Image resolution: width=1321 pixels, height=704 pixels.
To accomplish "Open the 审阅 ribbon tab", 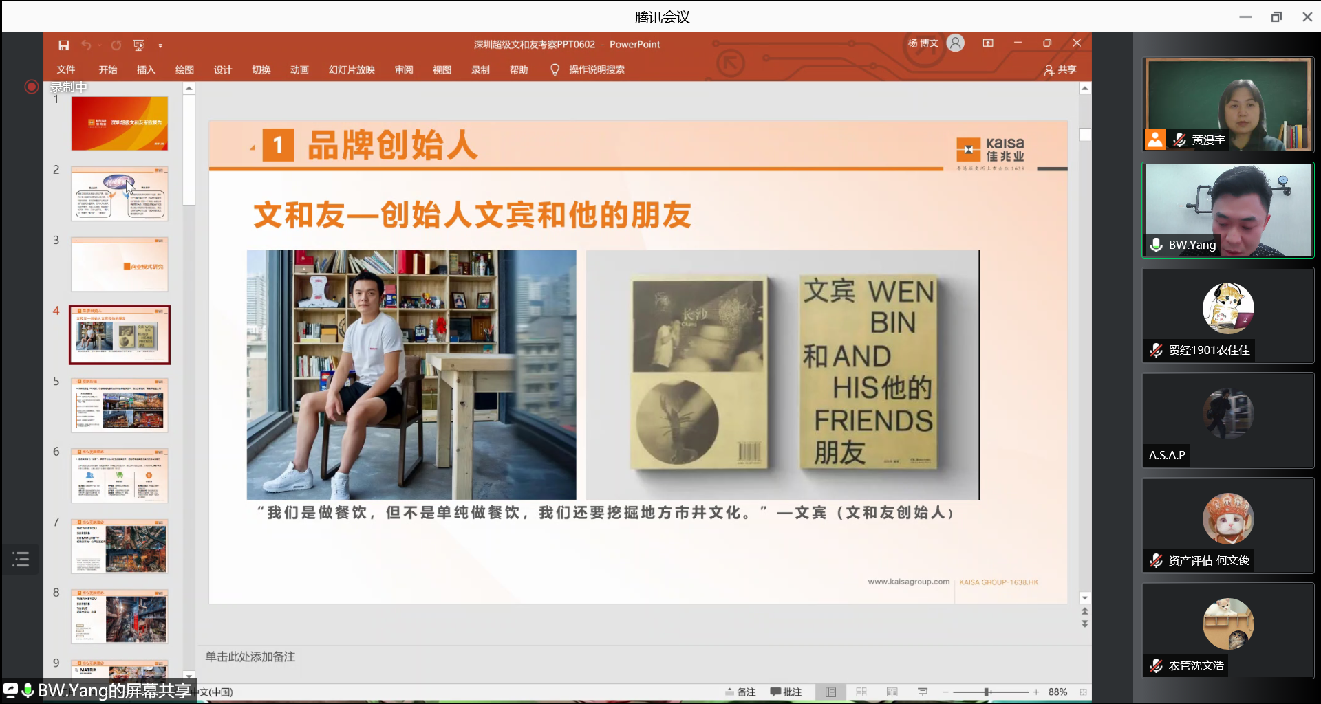I will (x=404, y=69).
